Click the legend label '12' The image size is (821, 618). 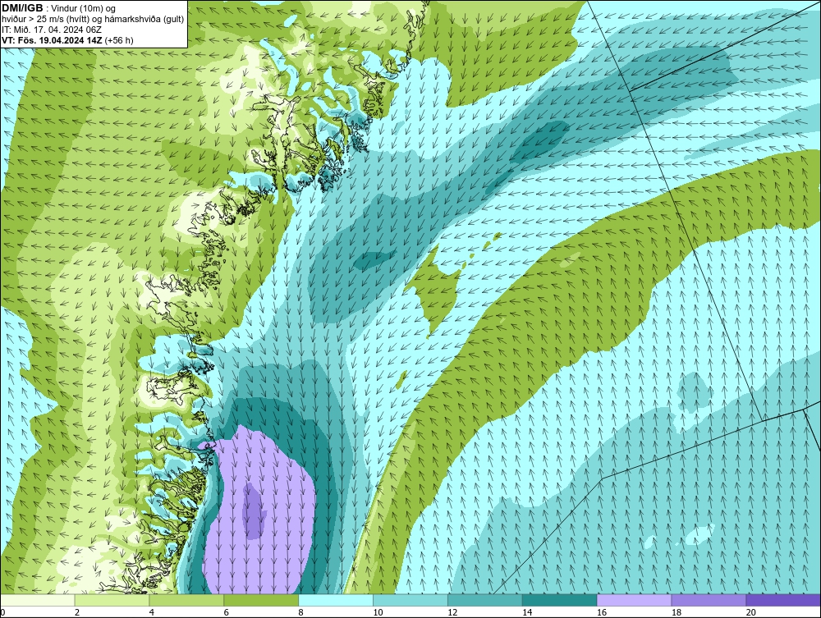point(452,612)
